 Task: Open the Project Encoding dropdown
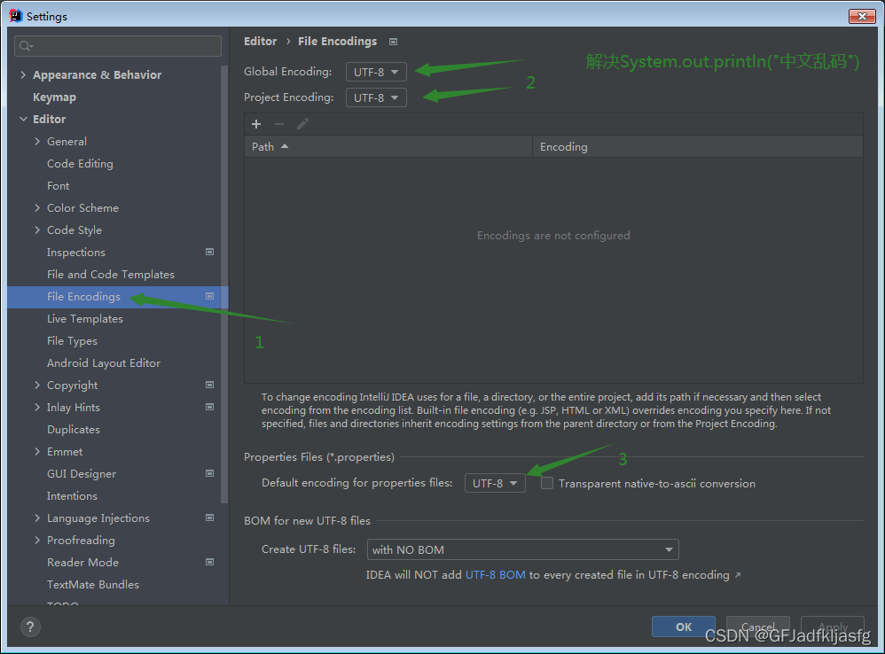coord(376,98)
